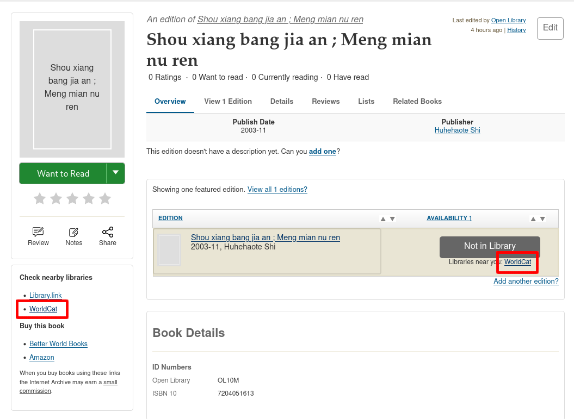Open the History link

tap(516, 30)
